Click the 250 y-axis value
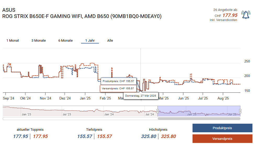Screen dimensions: 254x144 point(247,61)
